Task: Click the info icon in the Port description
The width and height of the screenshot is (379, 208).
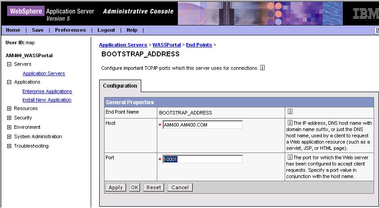Action: pos(290,157)
